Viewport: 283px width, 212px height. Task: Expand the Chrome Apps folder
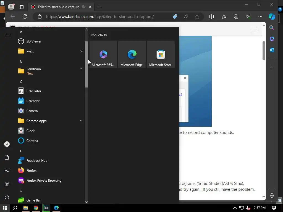pos(50,121)
